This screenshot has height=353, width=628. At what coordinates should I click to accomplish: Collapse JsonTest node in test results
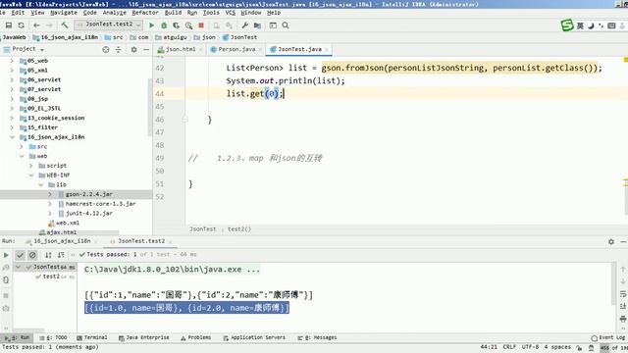pyautogui.click(x=18, y=267)
